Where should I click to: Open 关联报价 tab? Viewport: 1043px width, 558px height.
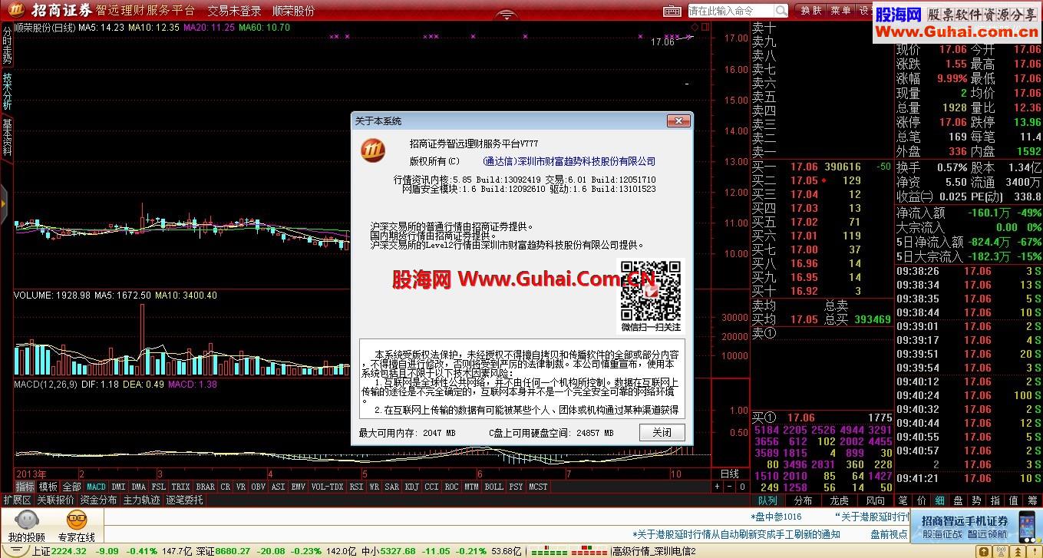55,500
